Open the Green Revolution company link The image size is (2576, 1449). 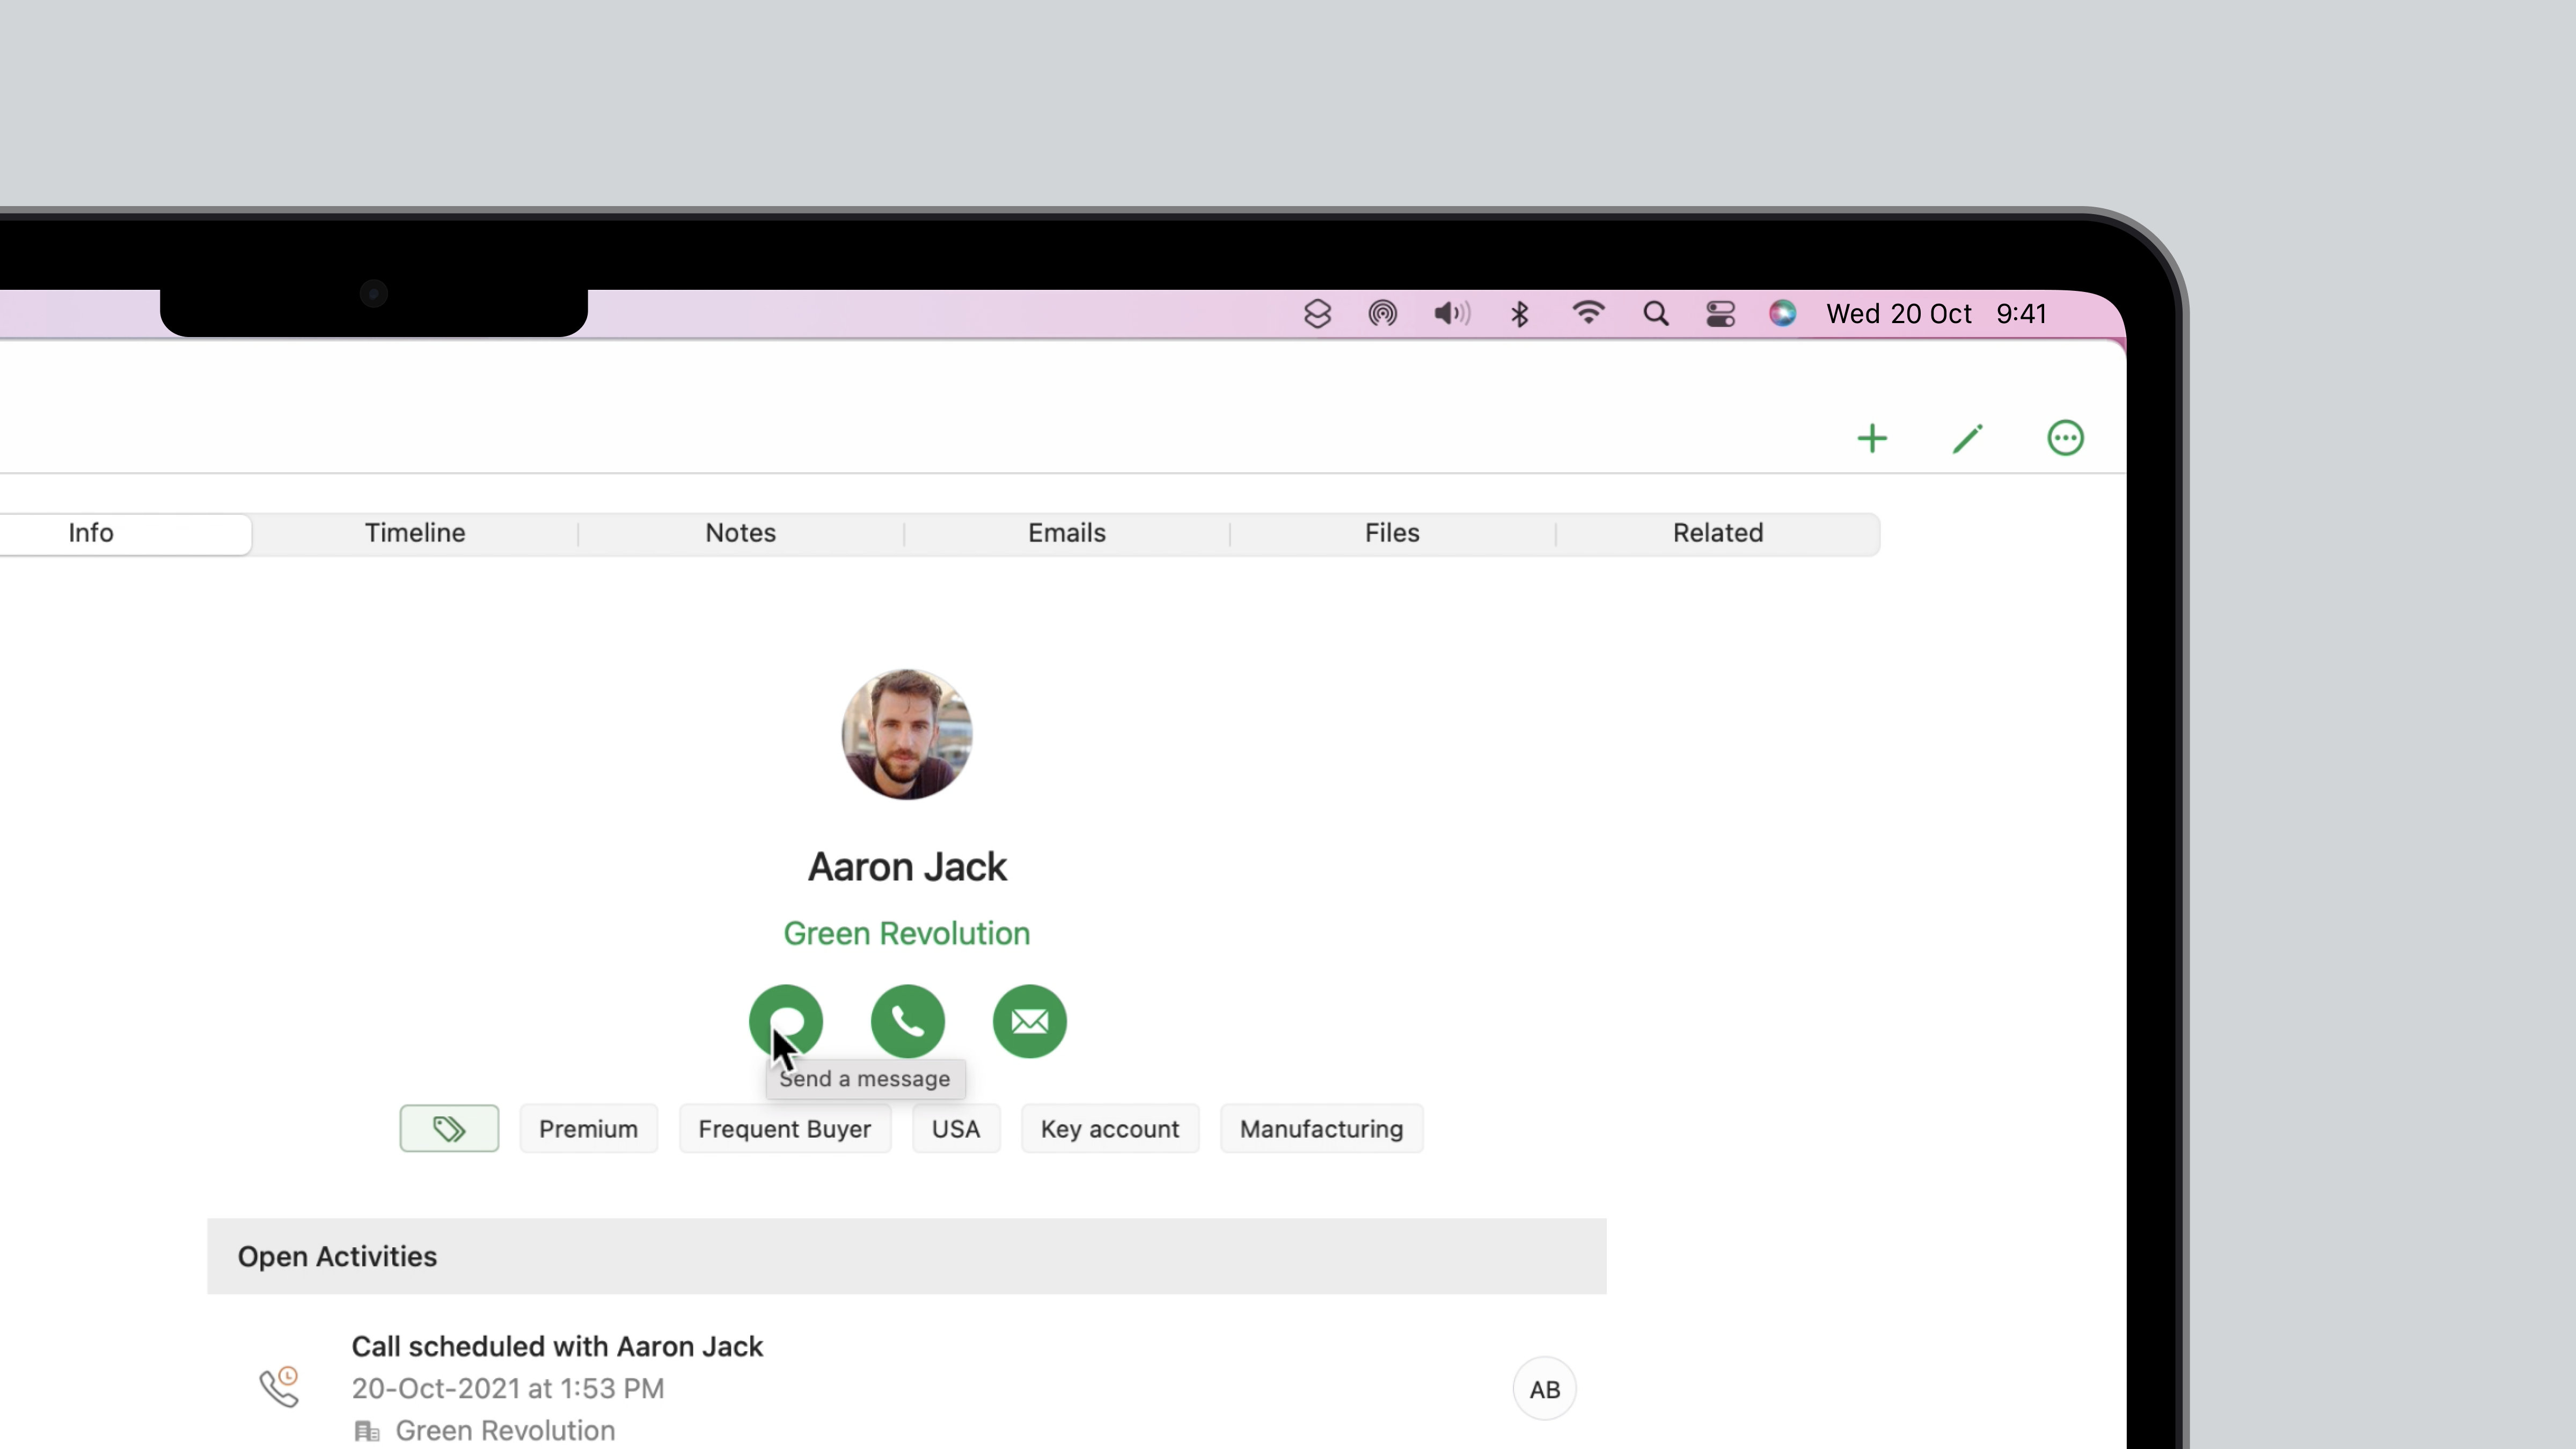coord(906,933)
